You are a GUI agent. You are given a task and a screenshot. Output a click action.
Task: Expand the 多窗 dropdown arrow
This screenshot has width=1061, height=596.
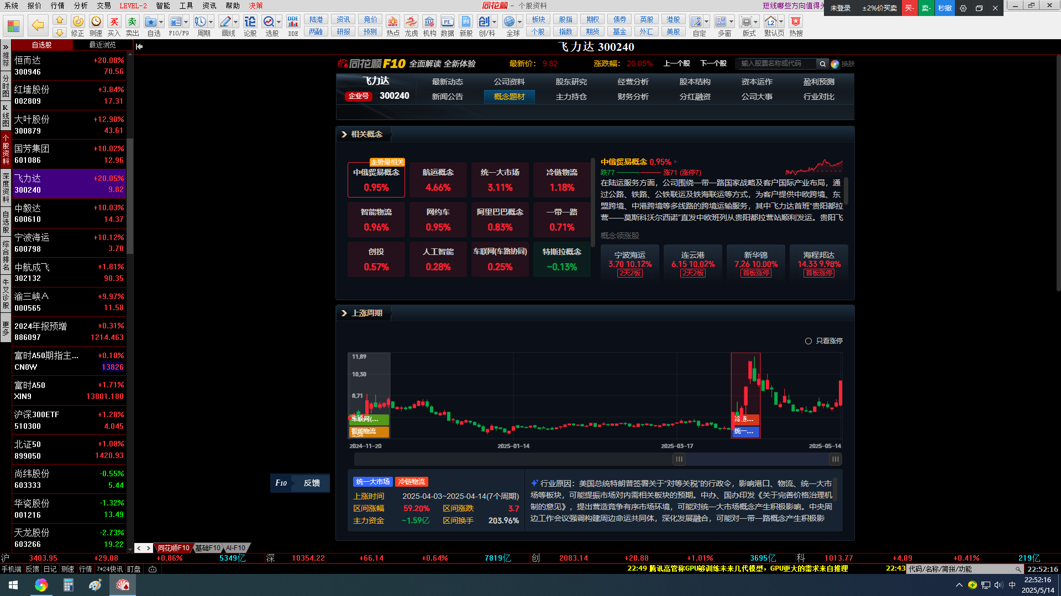point(731,22)
